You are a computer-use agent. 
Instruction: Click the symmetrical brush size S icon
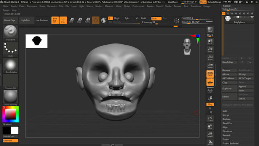point(176,20)
